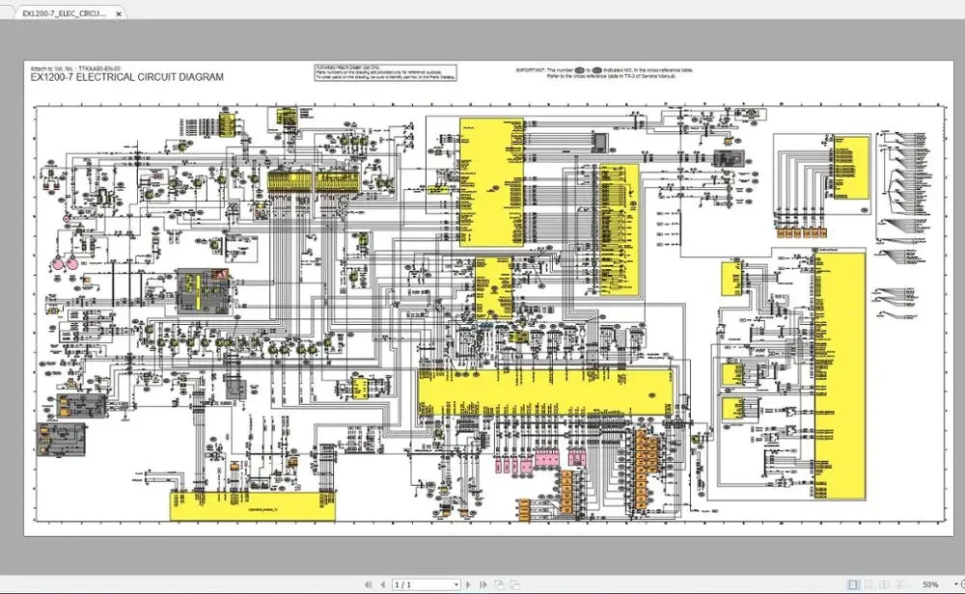The height and width of the screenshot is (594, 965).
Task: Click the next-view navigation button
Action: point(514,584)
